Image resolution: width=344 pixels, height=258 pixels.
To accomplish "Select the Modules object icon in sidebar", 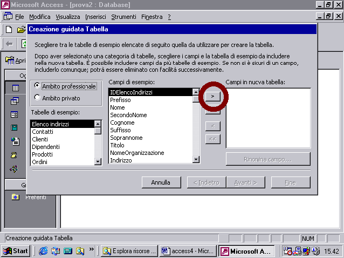I will pos(14,169).
